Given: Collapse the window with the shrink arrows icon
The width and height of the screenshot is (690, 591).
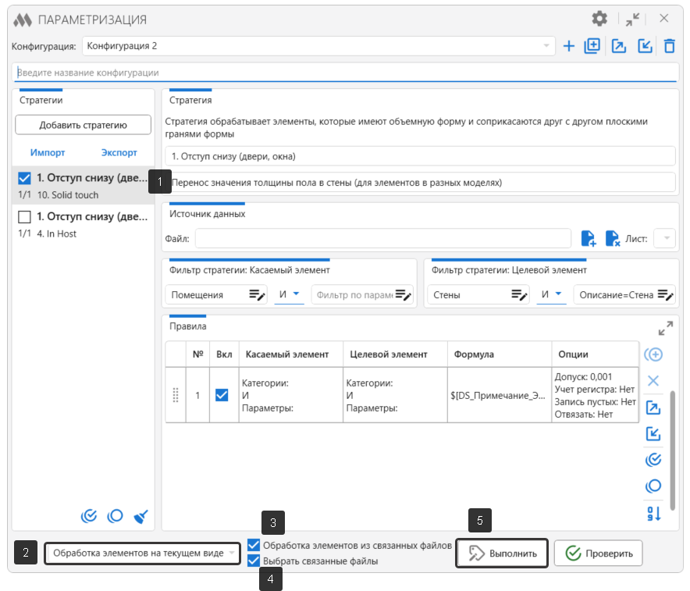Looking at the screenshot, I should click(x=632, y=19).
